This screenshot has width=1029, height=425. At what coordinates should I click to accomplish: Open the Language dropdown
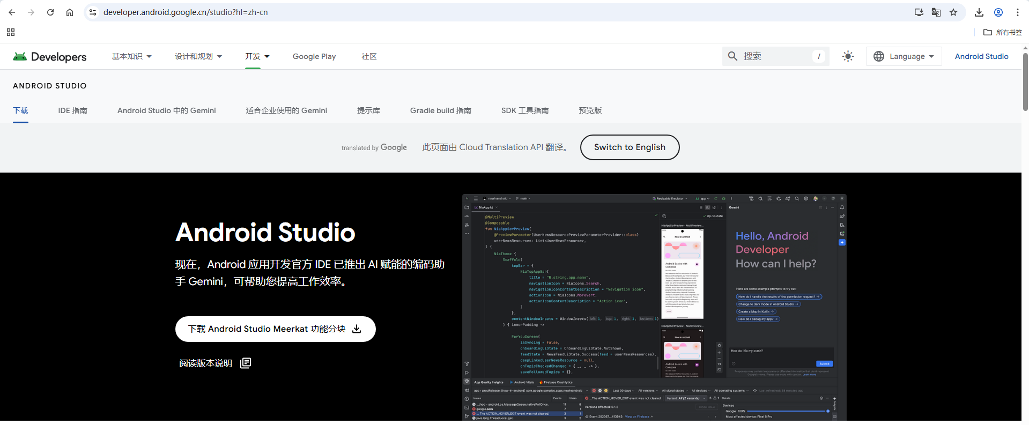click(x=904, y=56)
